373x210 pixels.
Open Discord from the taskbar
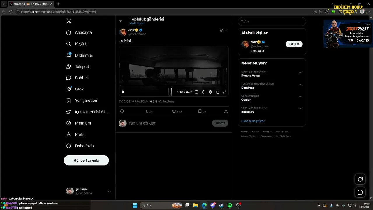point(213,205)
